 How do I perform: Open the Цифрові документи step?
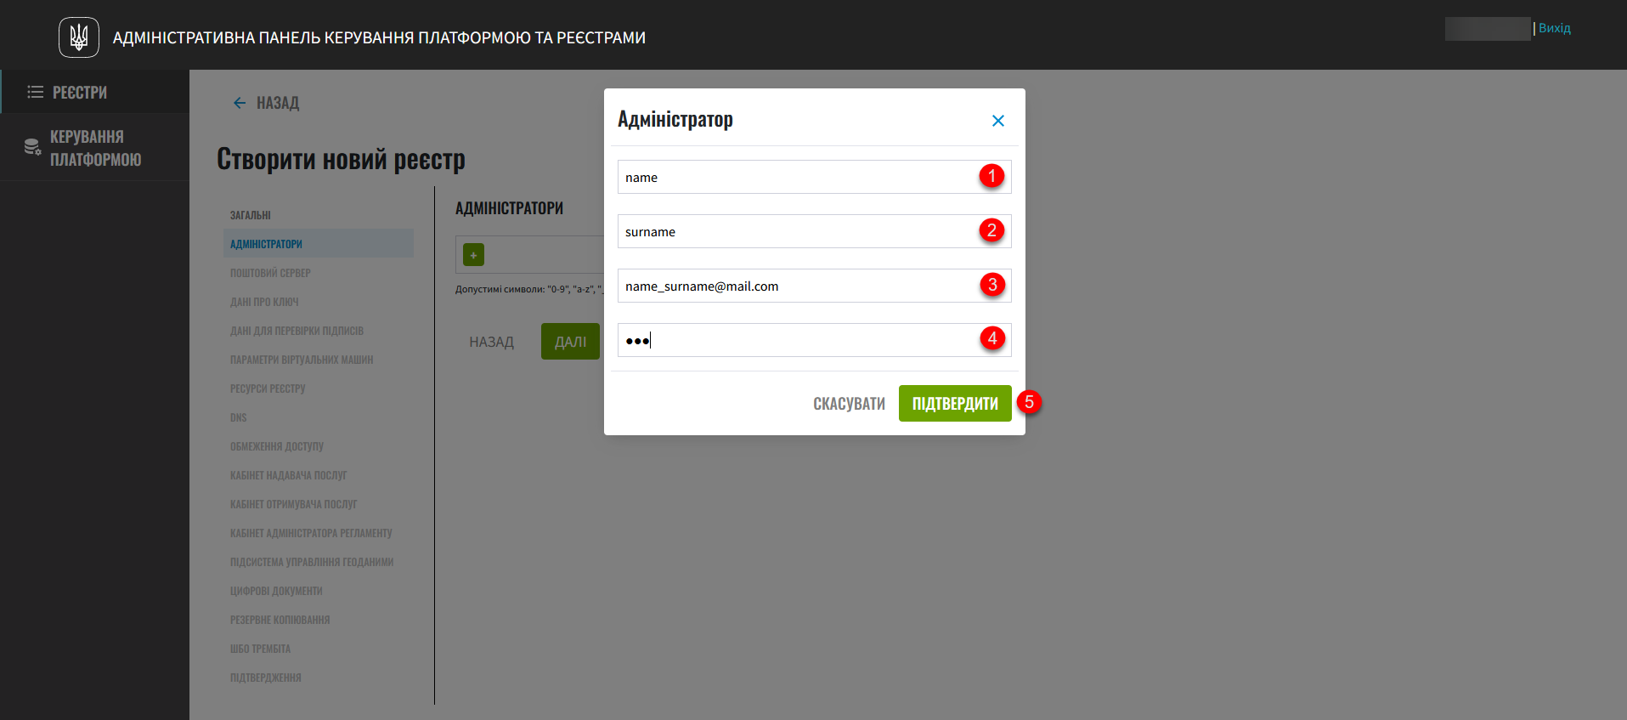point(276,591)
